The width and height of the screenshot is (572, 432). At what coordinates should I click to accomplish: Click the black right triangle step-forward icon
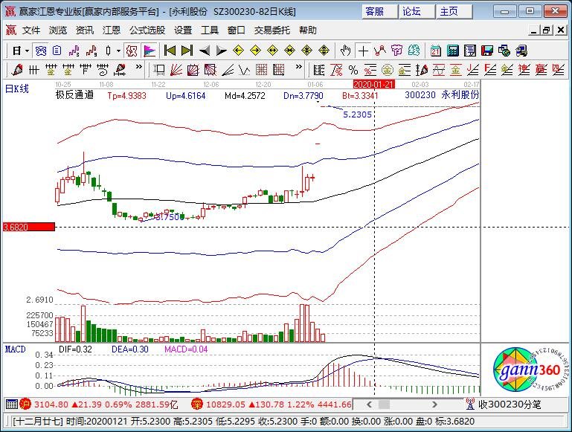[x=221, y=51]
